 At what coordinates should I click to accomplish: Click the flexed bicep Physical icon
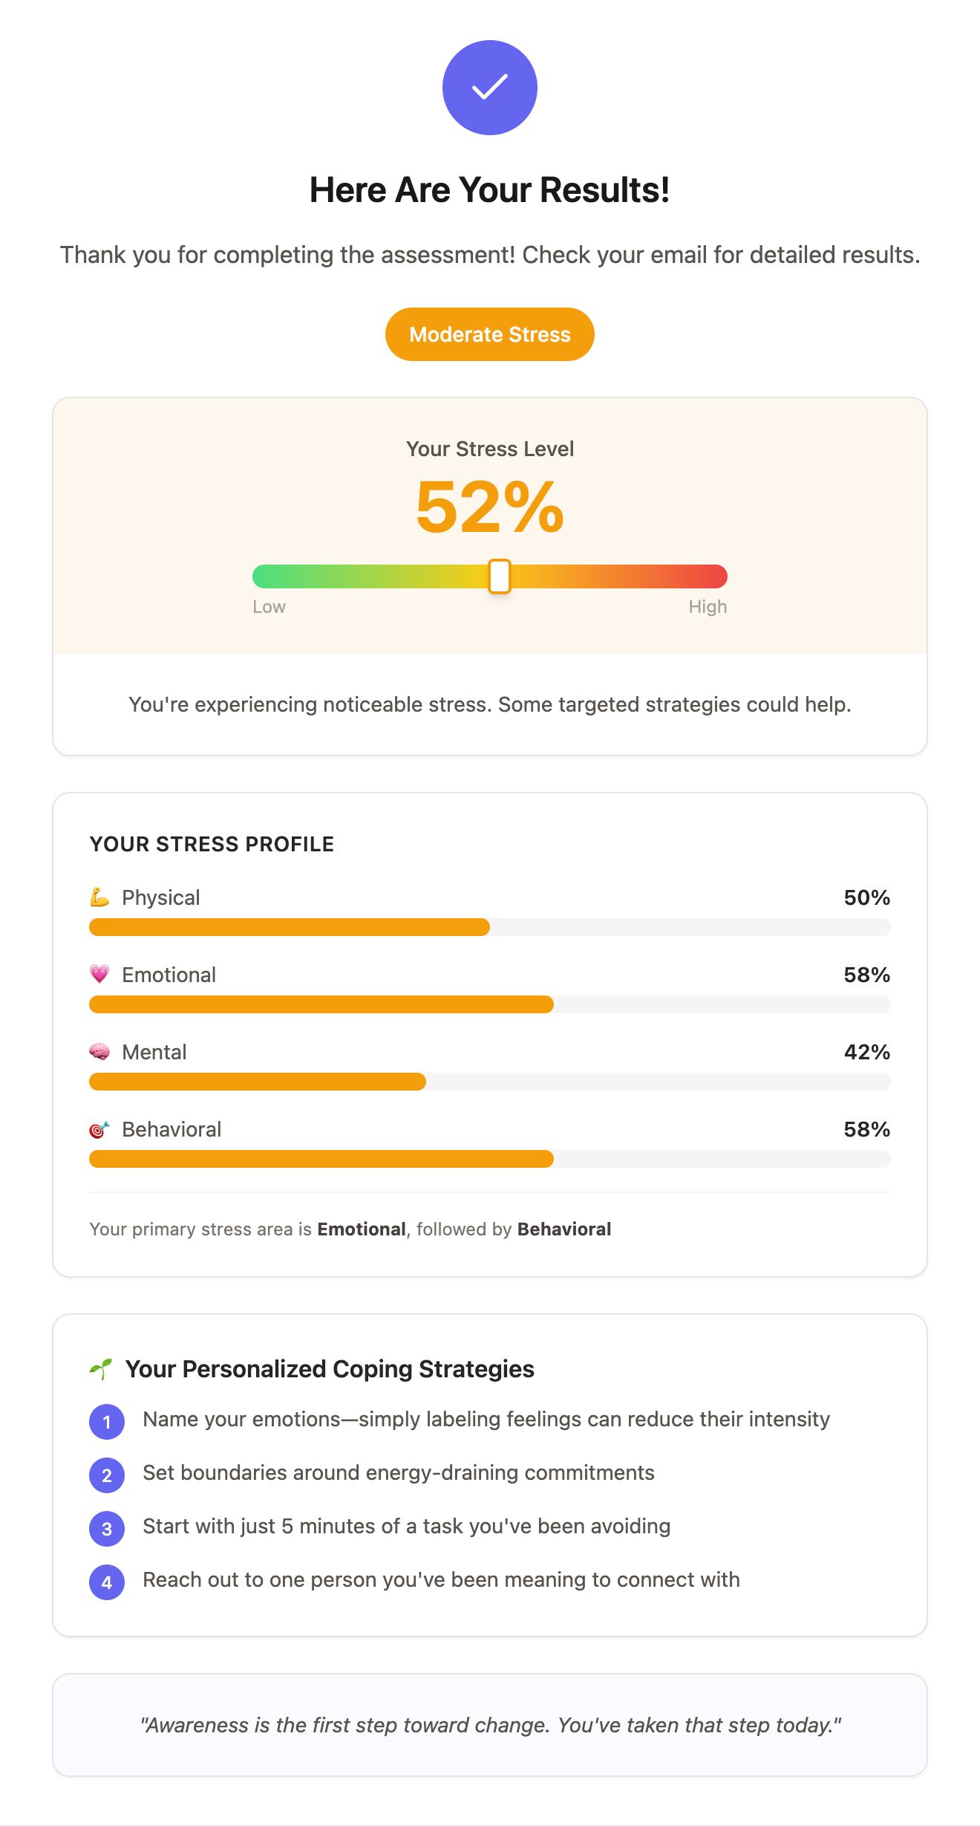(x=99, y=897)
